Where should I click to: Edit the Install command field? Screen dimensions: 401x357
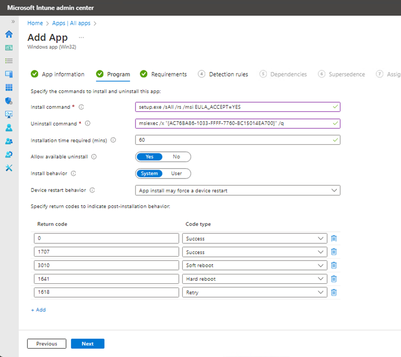point(238,107)
